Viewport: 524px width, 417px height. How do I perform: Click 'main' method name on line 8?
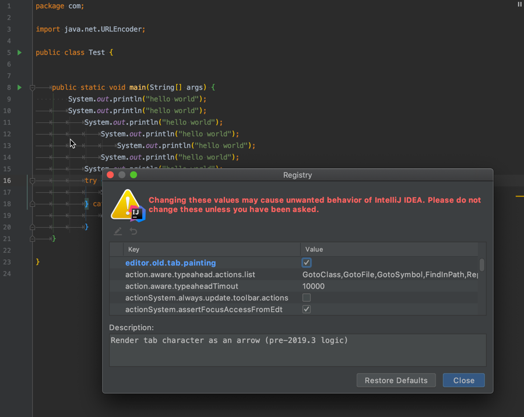[x=138, y=87]
